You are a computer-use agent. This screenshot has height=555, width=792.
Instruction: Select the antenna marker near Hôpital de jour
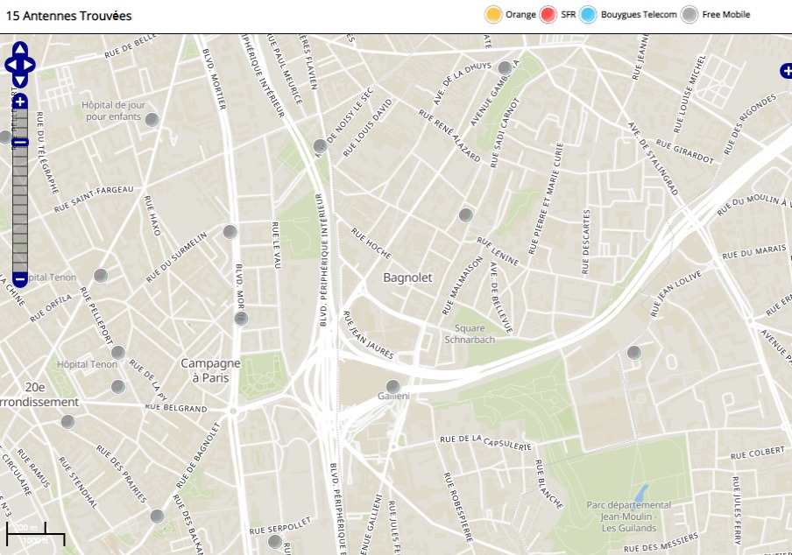point(152,120)
